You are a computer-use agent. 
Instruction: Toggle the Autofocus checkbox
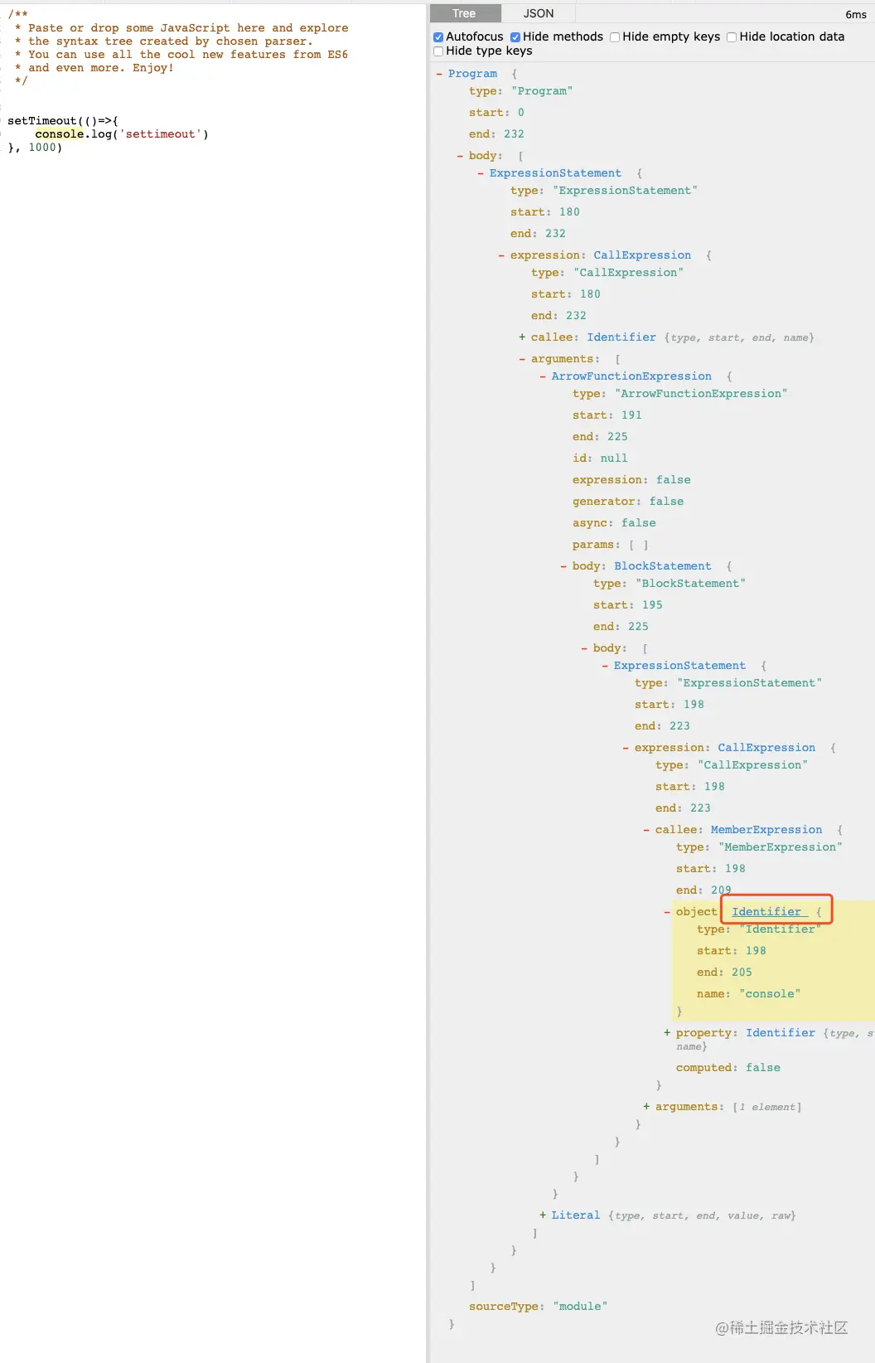(438, 37)
